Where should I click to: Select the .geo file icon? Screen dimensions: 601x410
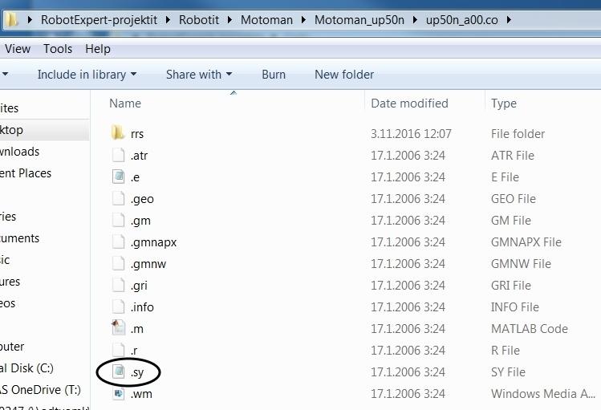coord(118,198)
